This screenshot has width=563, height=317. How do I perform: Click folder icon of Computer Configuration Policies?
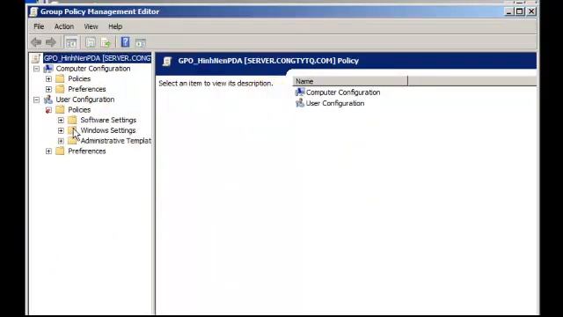[61, 78]
